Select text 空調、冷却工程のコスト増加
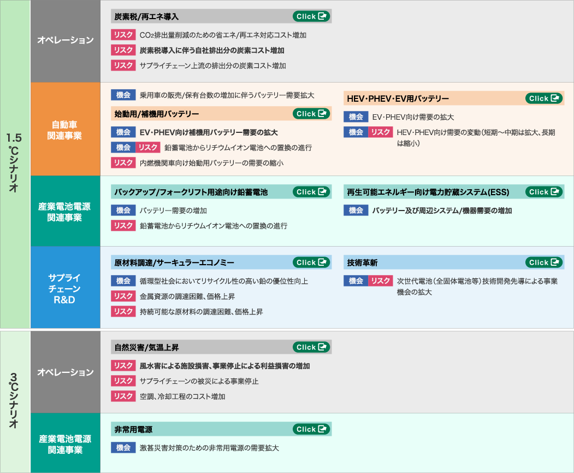574x473 pixels. (182, 397)
